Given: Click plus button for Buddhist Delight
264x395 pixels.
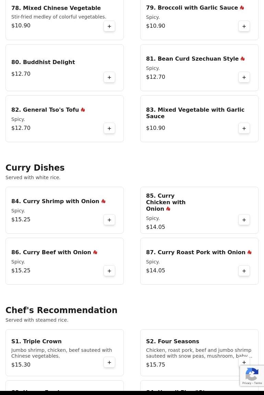Looking at the screenshot, I should (x=109, y=77).
